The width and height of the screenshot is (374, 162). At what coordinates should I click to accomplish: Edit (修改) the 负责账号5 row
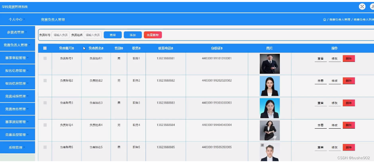coord(334,147)
